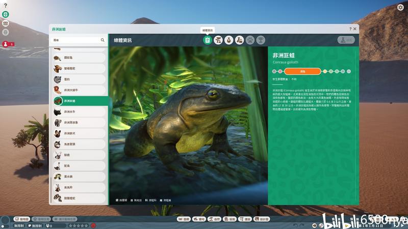
Task: Open the first build menu button (fence icon)
Action: pyautogui.click(x=184, y=219)
